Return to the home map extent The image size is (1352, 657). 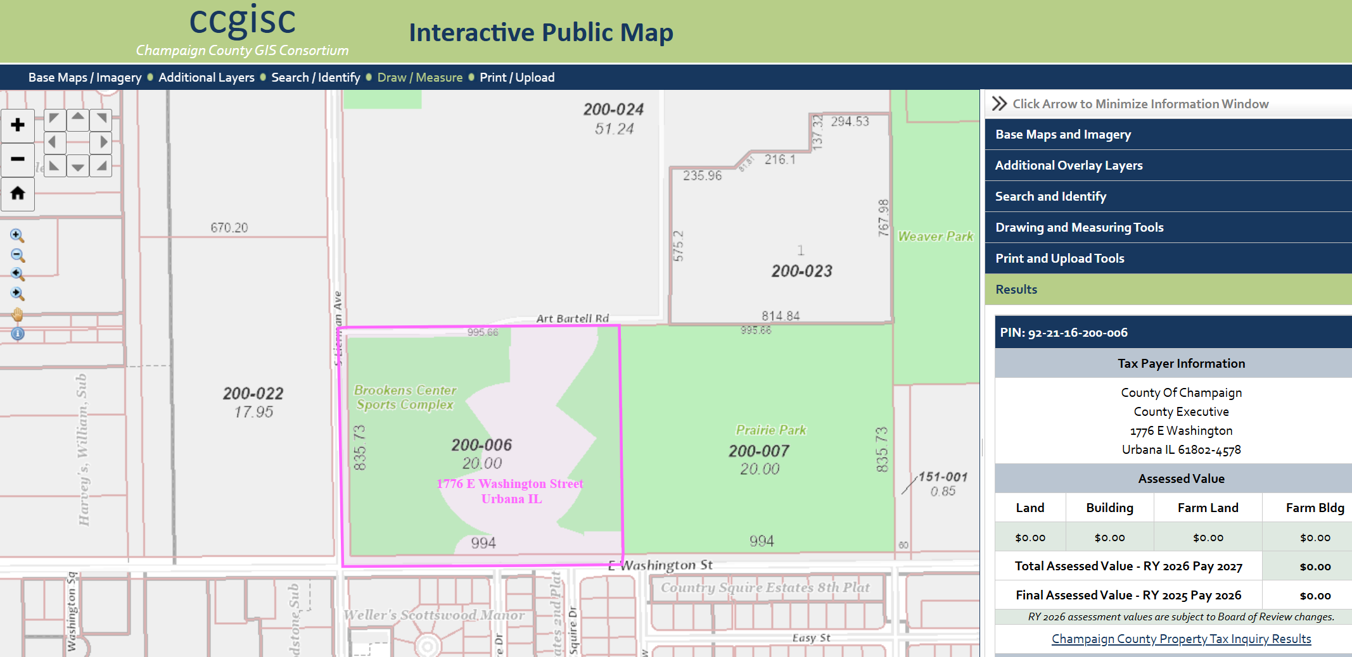tap(18, 193)
